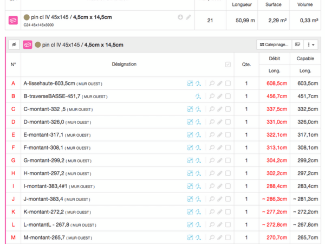Click magnifier icon for K-montant-272,2 row
The image size is (325, 244).
(212, 212)
